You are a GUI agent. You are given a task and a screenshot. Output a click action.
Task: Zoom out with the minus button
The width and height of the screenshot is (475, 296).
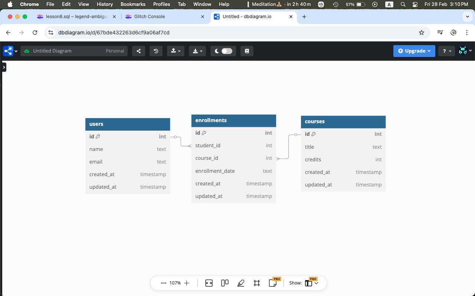pos(163,283)
